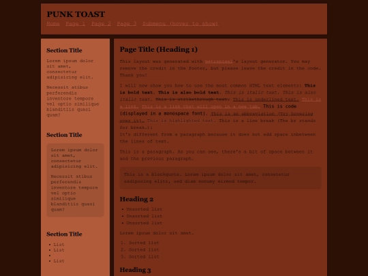Click the Heading 2 title
The height and width of the screenshot is (276, 368).
[x=136, y=199]
